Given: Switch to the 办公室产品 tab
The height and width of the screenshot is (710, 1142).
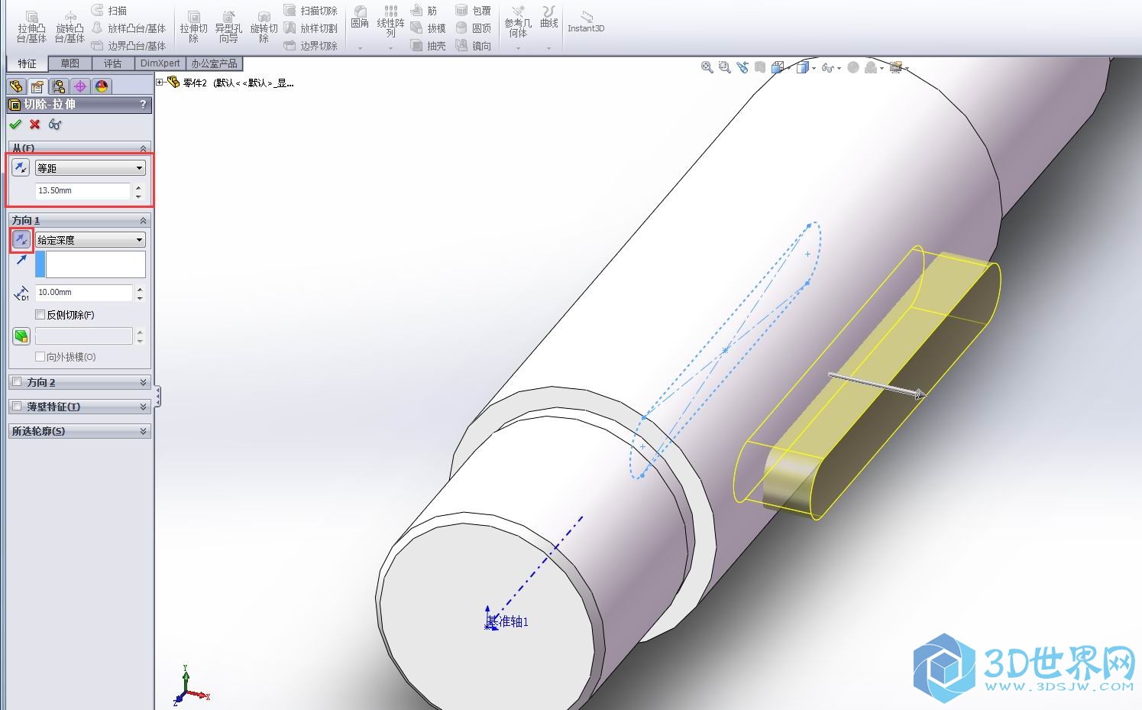Looking at the screenshot, I should click(x=215, y=63).
